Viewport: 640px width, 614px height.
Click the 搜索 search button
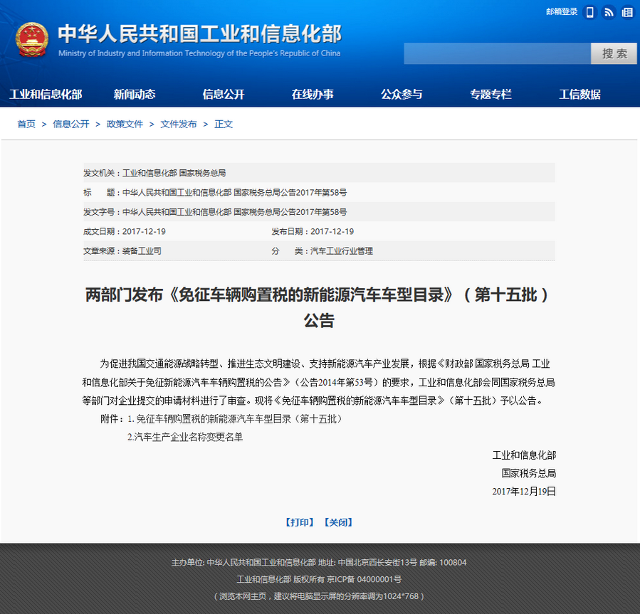(614, 53)
